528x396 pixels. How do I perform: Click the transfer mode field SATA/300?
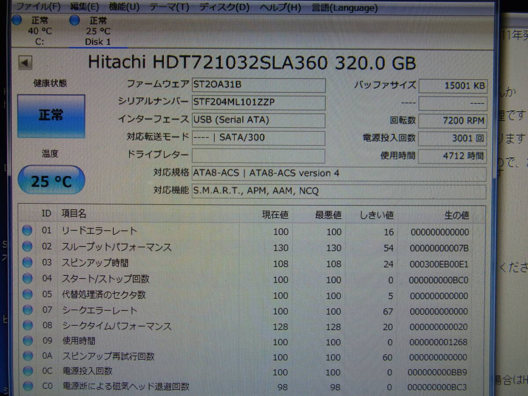coord(259,138)
